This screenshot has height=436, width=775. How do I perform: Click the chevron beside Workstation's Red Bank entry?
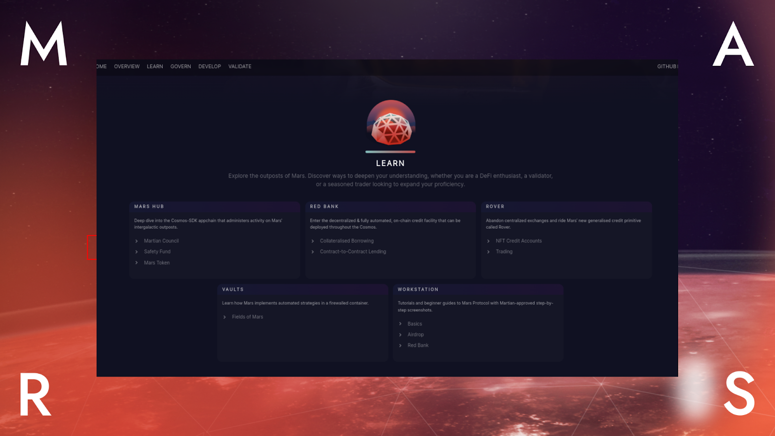coord(400,345)
